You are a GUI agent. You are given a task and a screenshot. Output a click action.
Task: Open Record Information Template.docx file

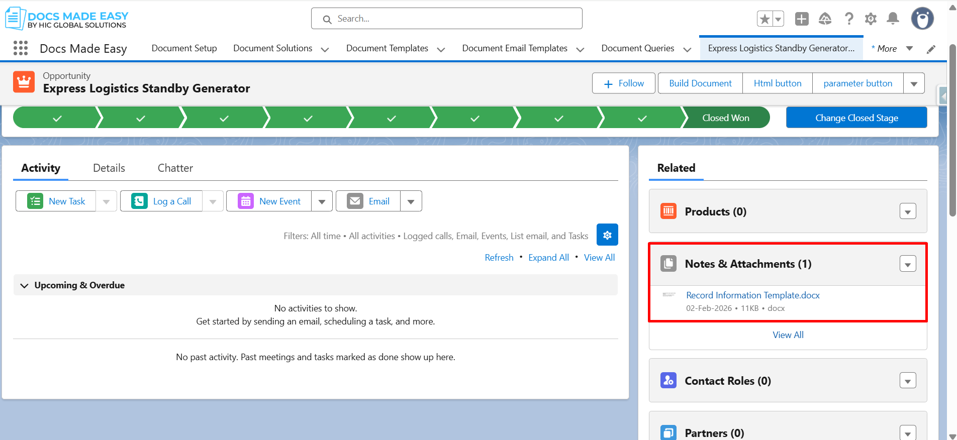pyautogui.click(x=752, y=295)
